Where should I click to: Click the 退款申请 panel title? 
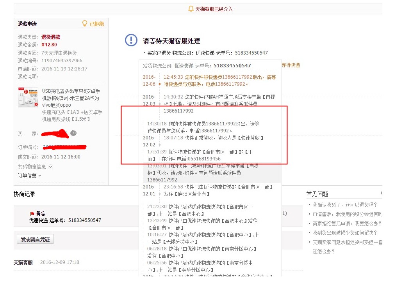[27, 24]
